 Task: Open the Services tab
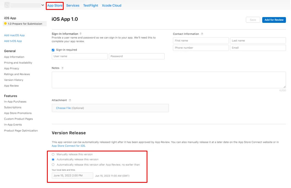click(x=72, y=5)
